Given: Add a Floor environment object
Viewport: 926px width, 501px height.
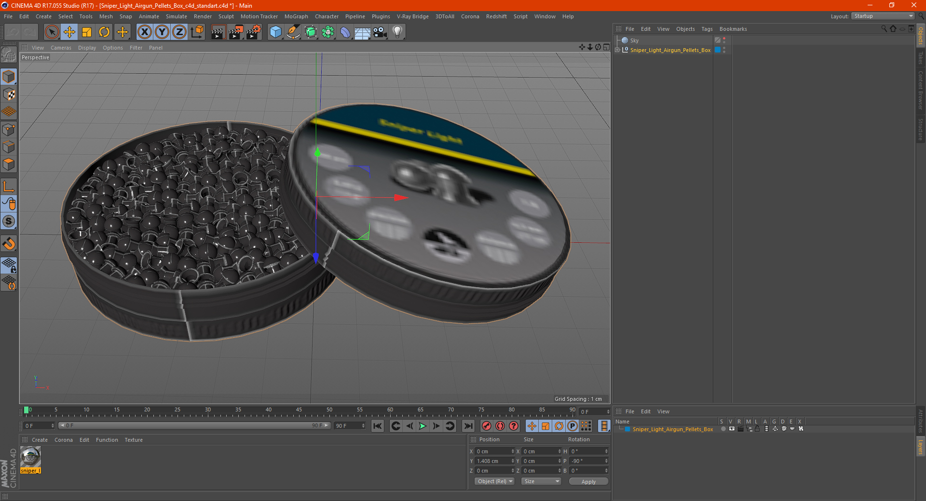Looking at the screenshot, I should pyautogui.click(x=363, y=32).
